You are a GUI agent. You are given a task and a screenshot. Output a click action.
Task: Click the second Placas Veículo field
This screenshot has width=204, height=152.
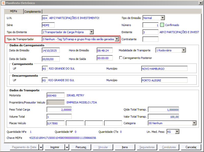(75, 123)
